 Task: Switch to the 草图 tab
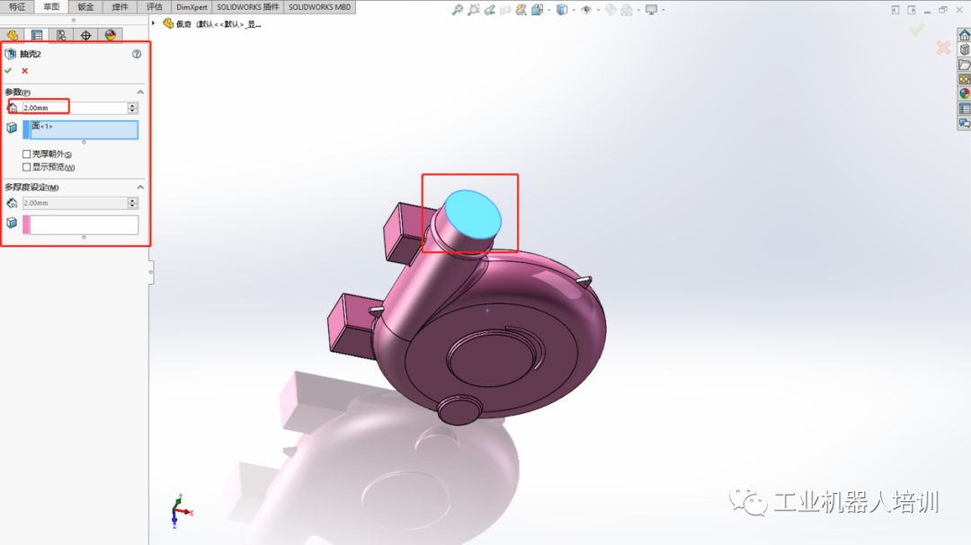(x=51, y=7)
